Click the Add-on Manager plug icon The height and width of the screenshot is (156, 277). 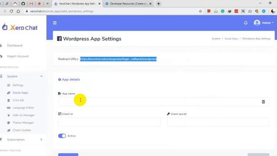pyautogui.click(x=9, y=115)
